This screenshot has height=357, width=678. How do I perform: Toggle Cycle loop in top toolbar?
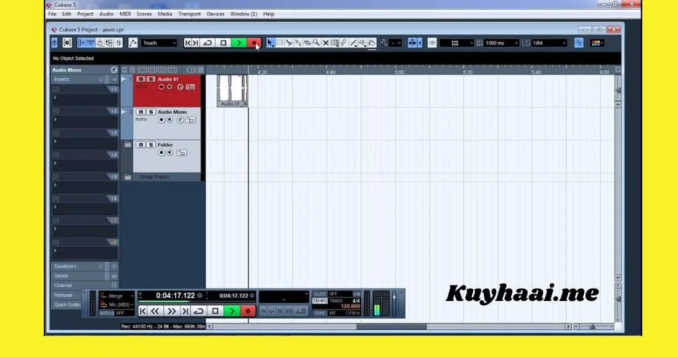pos(208,42)
